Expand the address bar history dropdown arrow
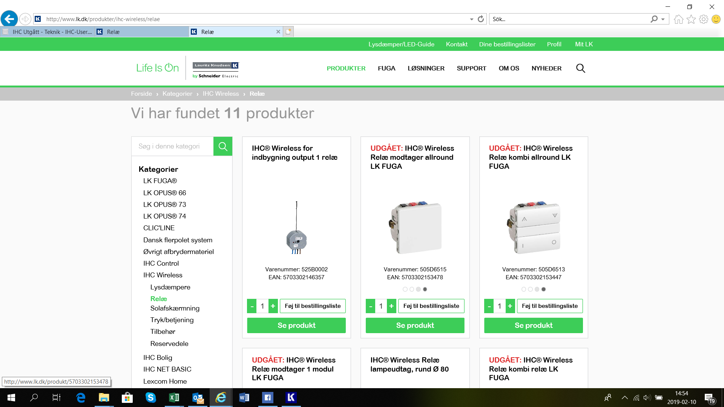 pos(471,19)
